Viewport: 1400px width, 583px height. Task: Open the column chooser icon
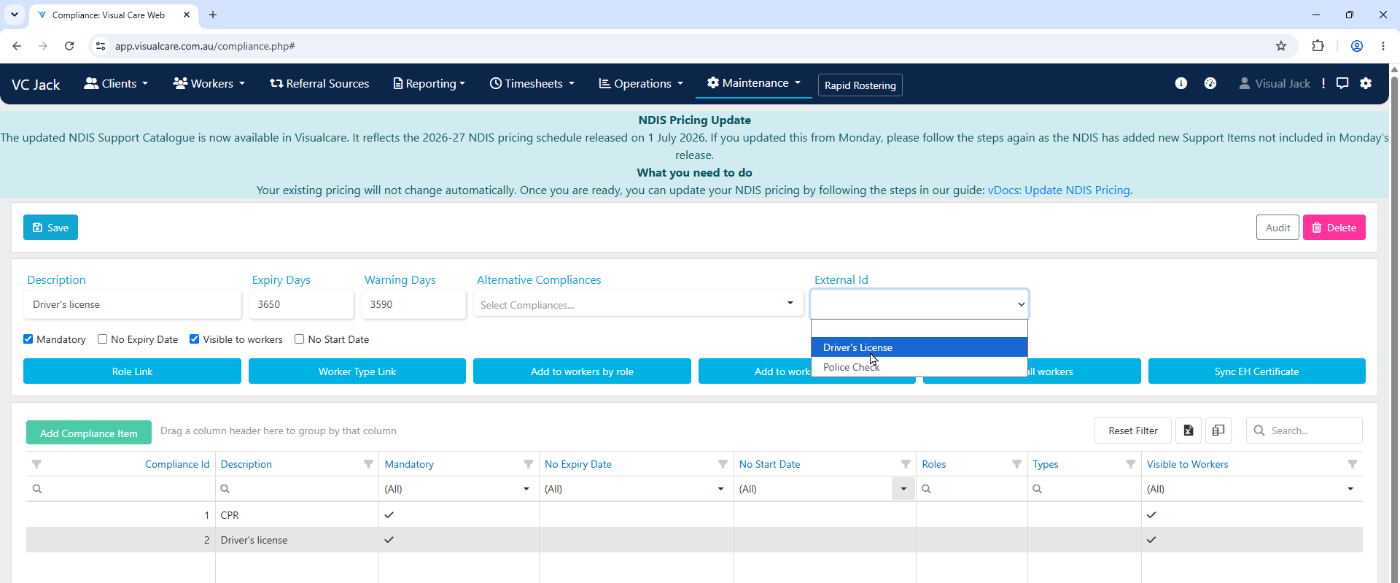[x=1218, y=431]
